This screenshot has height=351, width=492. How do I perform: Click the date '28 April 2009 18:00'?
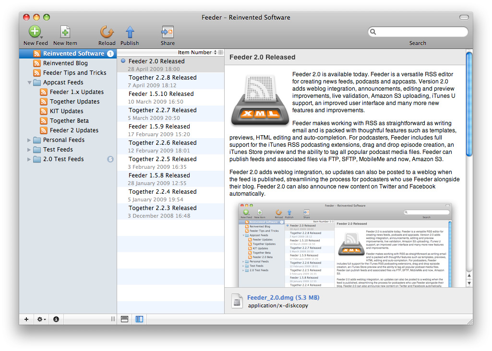coord(154,69)
